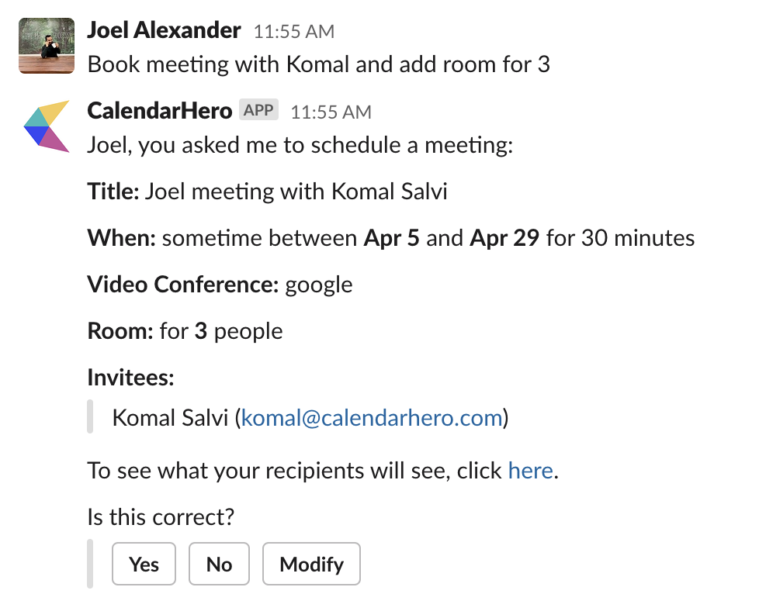Screen dimensions: 759x594
Task: Click the Room for 3 people line
Action: click(x=185, y=332)
